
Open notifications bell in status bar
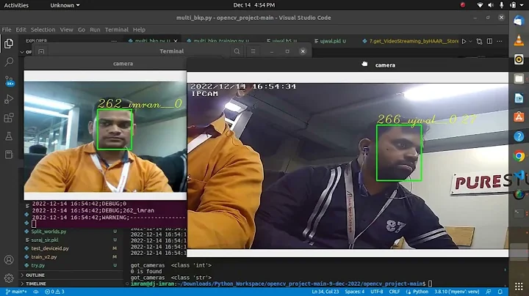click(x=500, y=292)
